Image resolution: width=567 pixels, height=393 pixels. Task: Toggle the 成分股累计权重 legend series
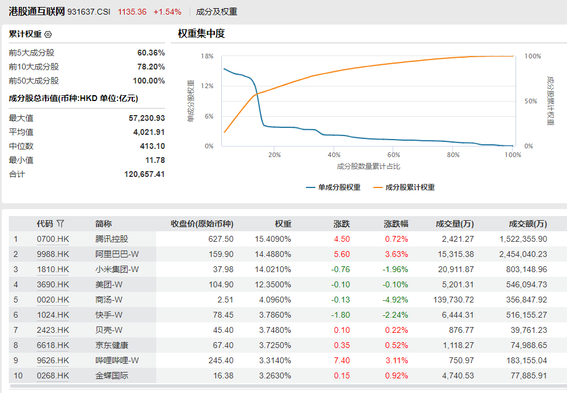(404, 187)
